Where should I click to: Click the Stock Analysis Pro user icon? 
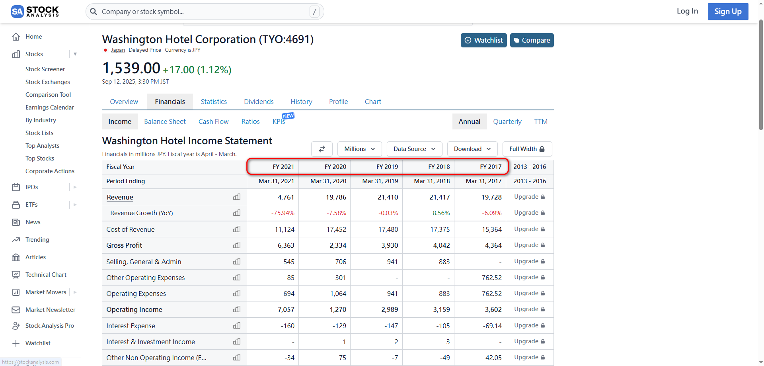tap(16, 326)
